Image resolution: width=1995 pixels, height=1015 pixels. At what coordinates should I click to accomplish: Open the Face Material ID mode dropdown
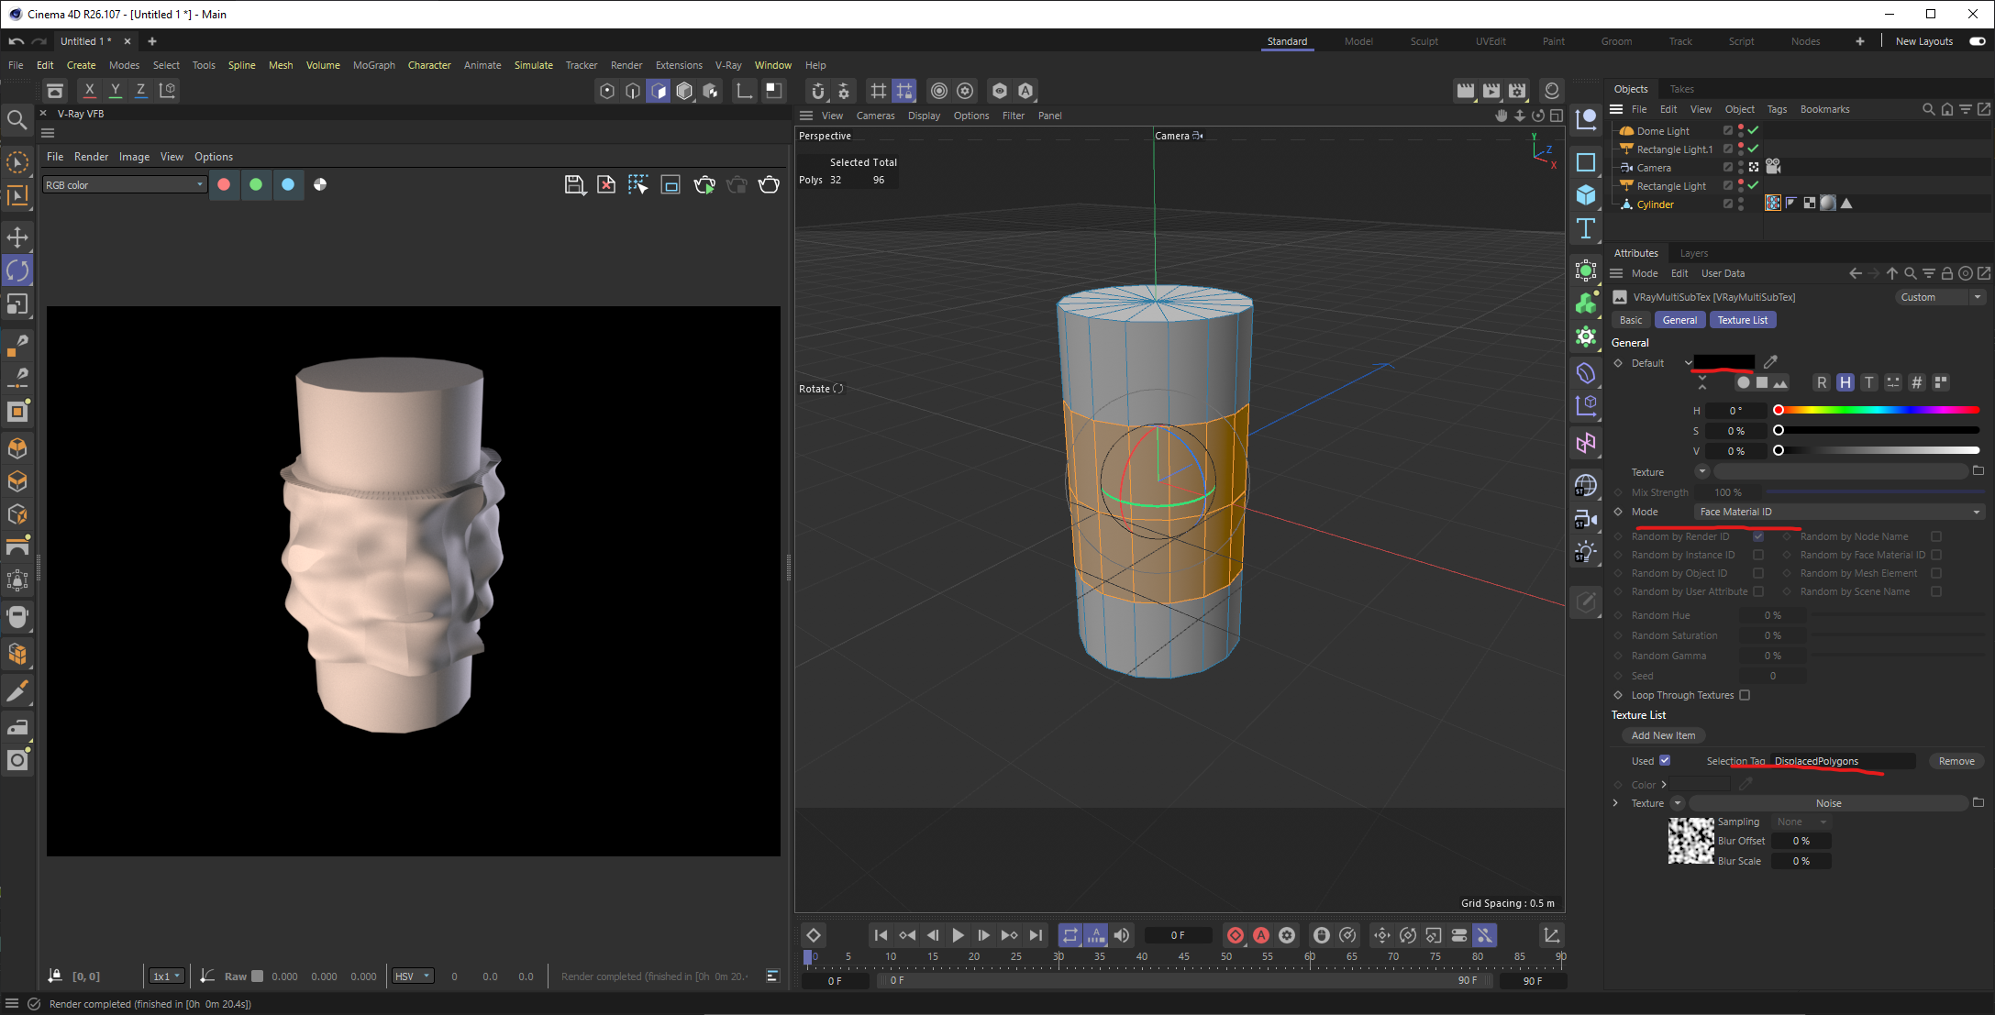coord(1840,512)
